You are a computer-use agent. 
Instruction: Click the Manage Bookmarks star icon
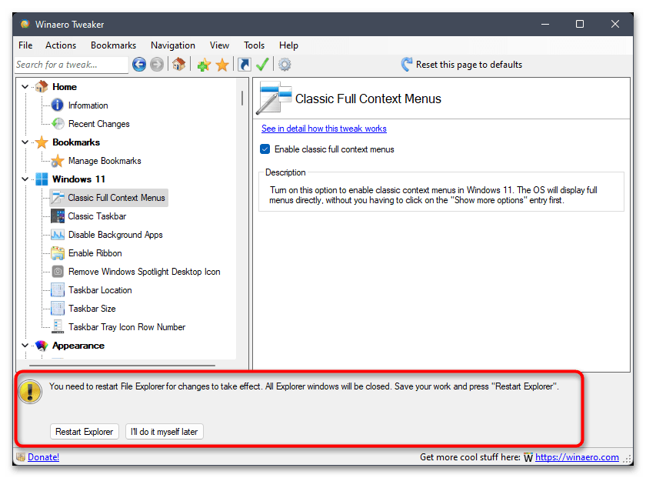(57, 161)
